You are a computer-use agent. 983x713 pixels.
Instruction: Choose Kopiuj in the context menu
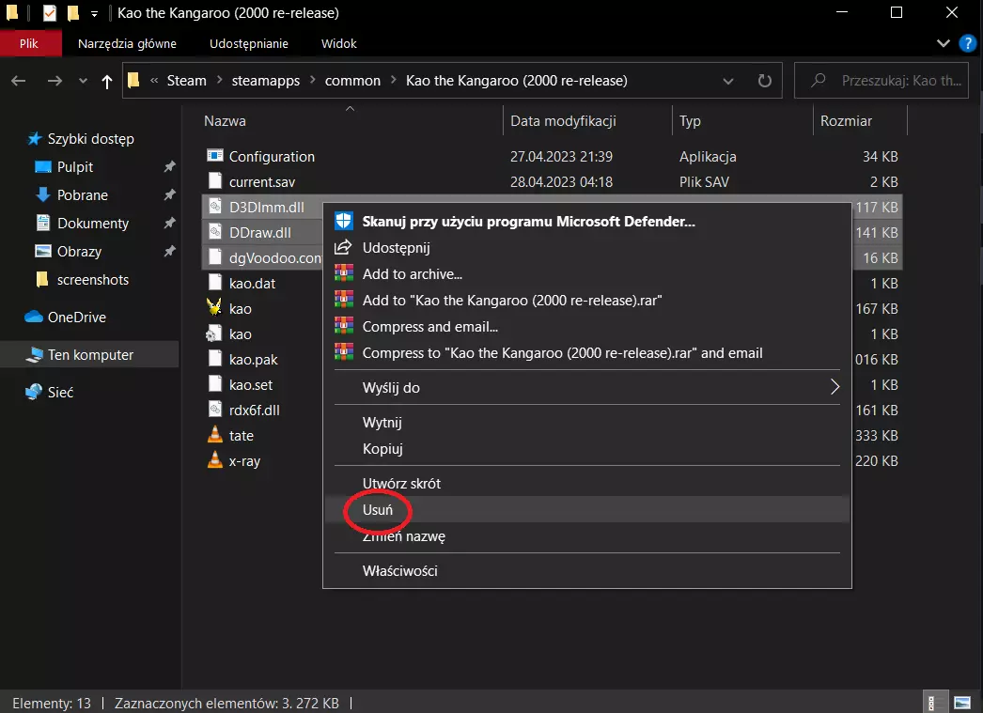pyautogui.click(x=382, y=449)
